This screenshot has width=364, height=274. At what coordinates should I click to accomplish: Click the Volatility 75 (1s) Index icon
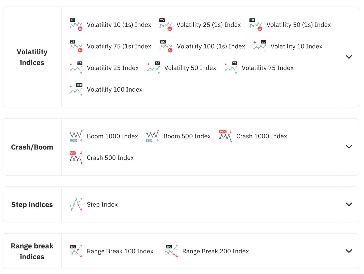point(76,46)
